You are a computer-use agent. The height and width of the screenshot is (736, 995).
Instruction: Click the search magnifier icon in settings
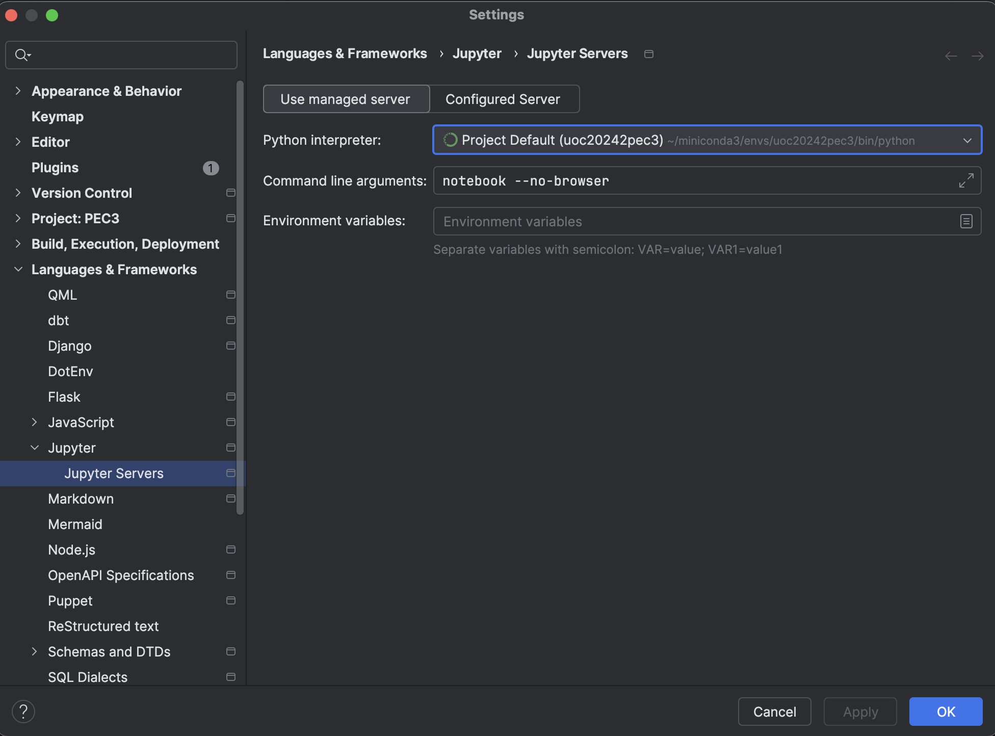22,55
